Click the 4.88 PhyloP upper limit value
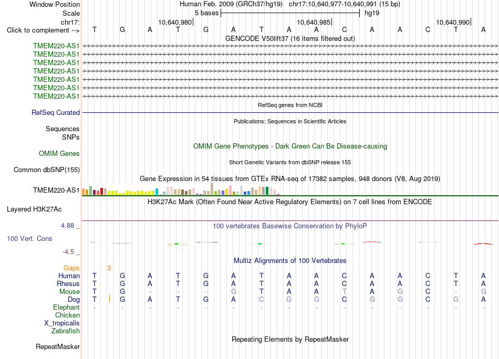The width and height of the screenshot is (499, 359). pos(67,226)
